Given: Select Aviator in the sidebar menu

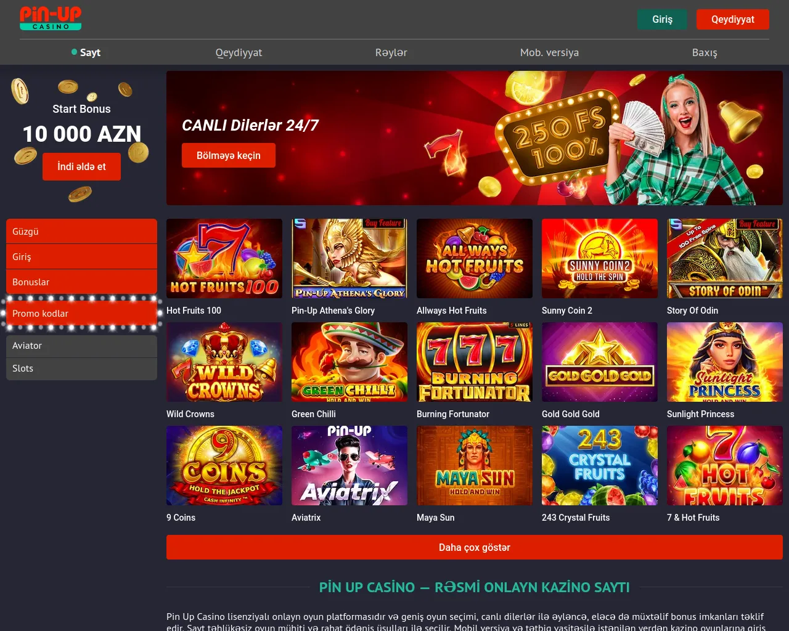Looking at the screenshot, I should click(x=81, y=346).
